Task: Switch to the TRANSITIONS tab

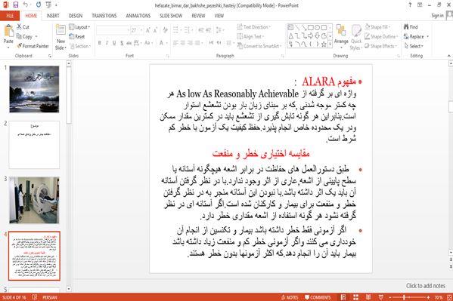Action: coord(104,16)
